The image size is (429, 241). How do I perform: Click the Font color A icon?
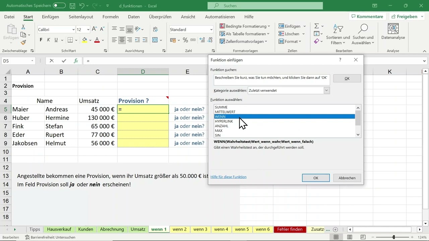click(x=97, y=40)
